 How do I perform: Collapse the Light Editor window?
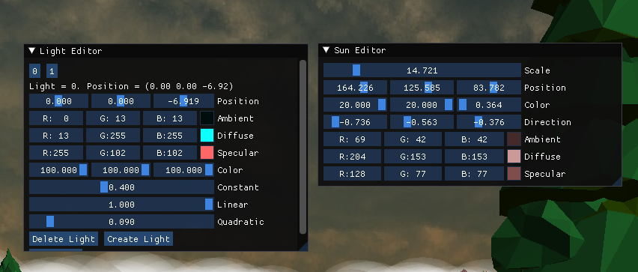tap(32, 51)
